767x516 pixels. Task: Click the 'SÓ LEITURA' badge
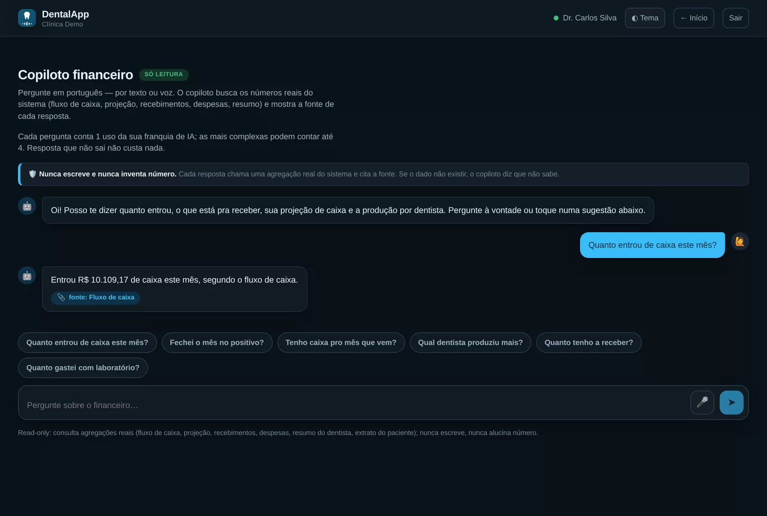pyautogui.click(x=163, y=74)
